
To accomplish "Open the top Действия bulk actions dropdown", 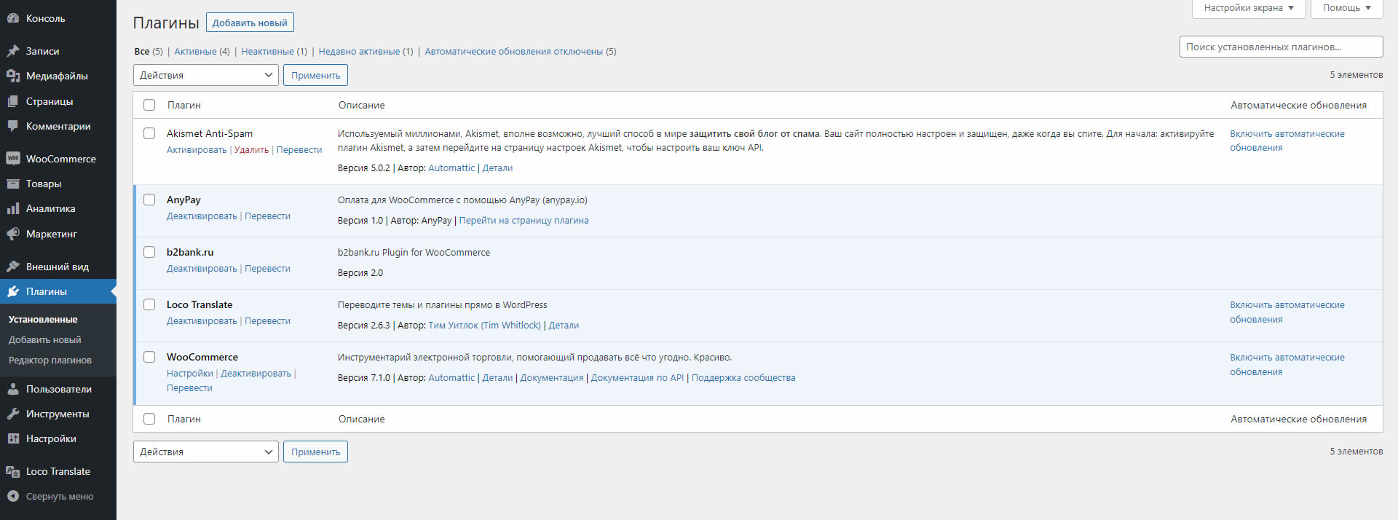I will coord(205,75).
